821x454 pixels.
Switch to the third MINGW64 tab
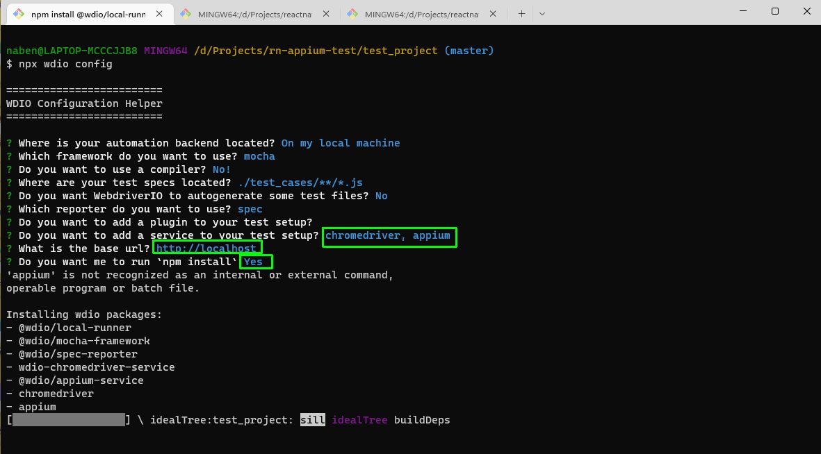pyautogui.click(x=421, y=14)
